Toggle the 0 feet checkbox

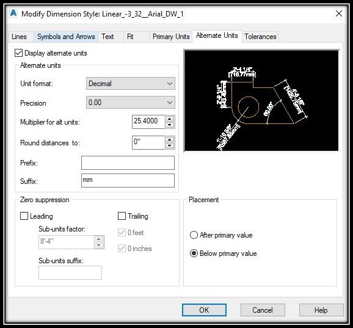point(122,232)
